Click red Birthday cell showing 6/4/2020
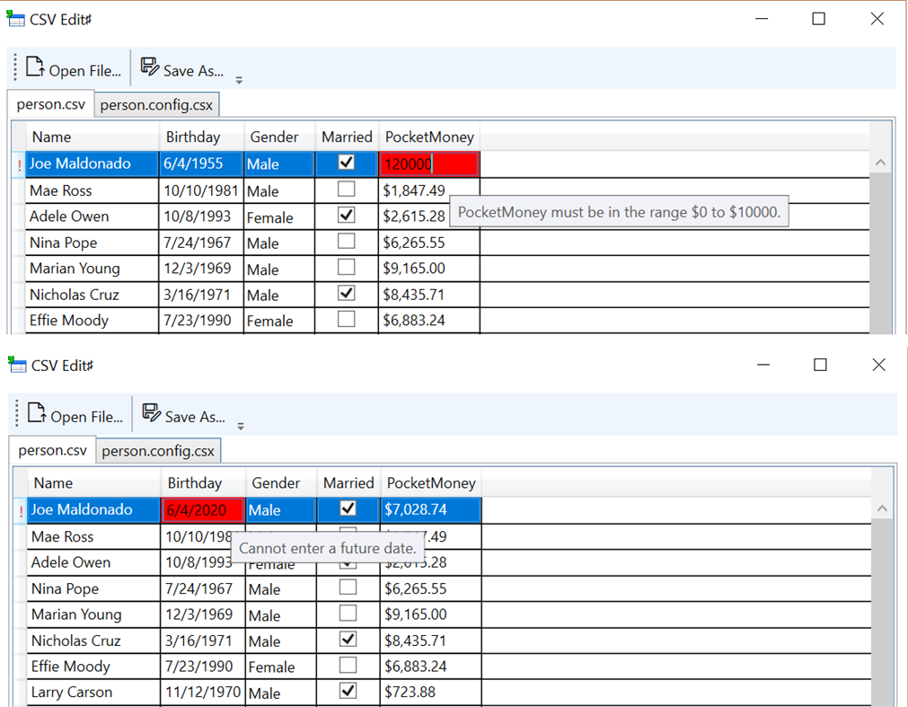The width and height of the screenshot is (908, 707). click(x=203, y=510)
